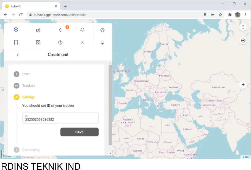The image size is (251, 170).
Task: Select the Start step
Action: click(x=26, y=74)
